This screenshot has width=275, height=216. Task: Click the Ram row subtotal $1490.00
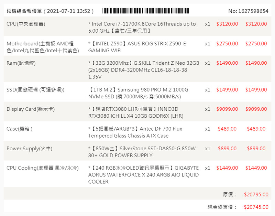[x=256, y=63]
